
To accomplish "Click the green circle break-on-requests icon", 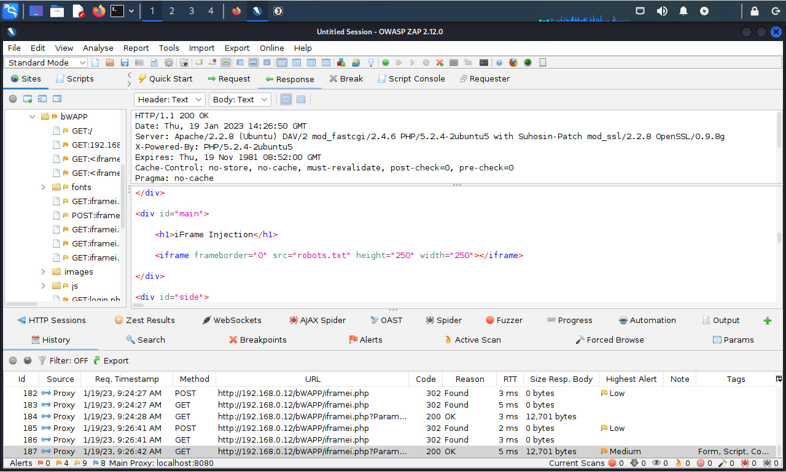I will point(386,63).
